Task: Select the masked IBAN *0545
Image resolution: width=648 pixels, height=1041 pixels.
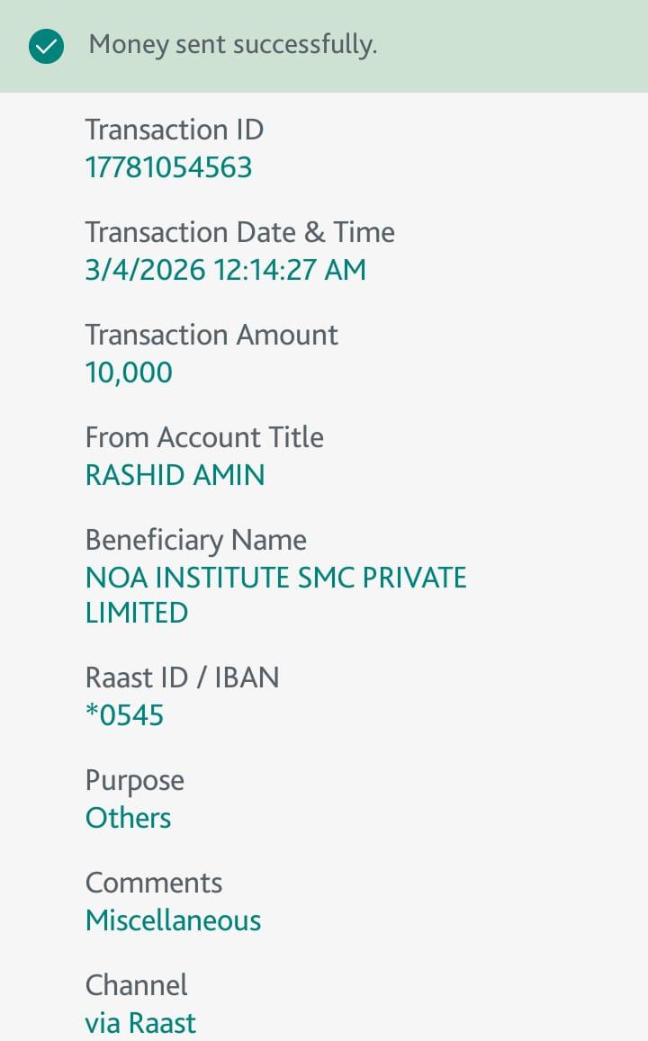Action: click(x=124, y=715)
